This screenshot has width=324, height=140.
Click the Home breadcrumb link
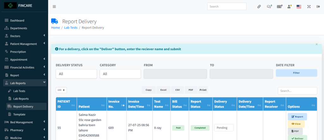tap(55, 28)
